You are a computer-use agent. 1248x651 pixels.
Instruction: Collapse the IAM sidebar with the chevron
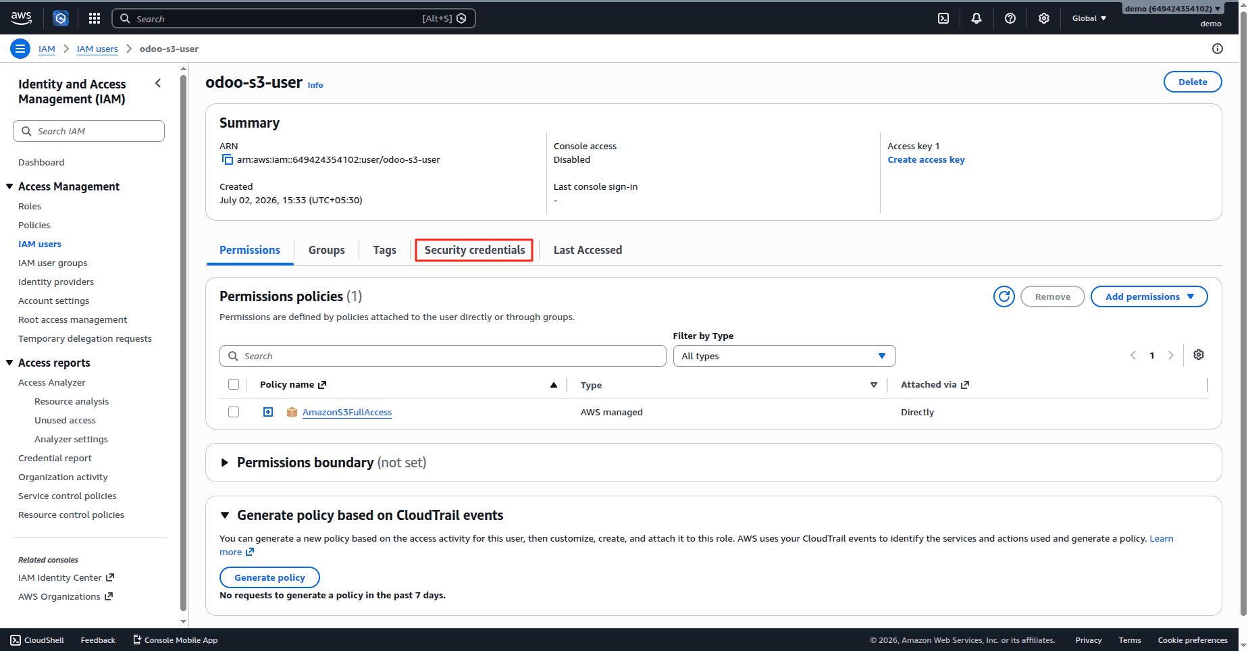click(158, 83)
